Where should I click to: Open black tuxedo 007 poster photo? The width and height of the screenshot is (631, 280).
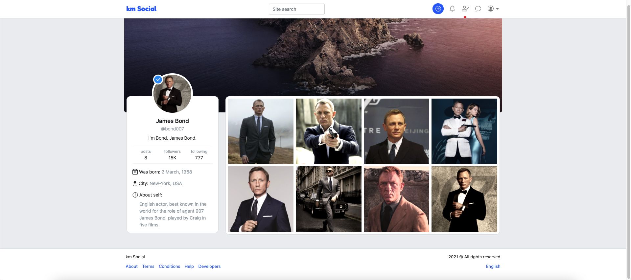pos(464,199)
